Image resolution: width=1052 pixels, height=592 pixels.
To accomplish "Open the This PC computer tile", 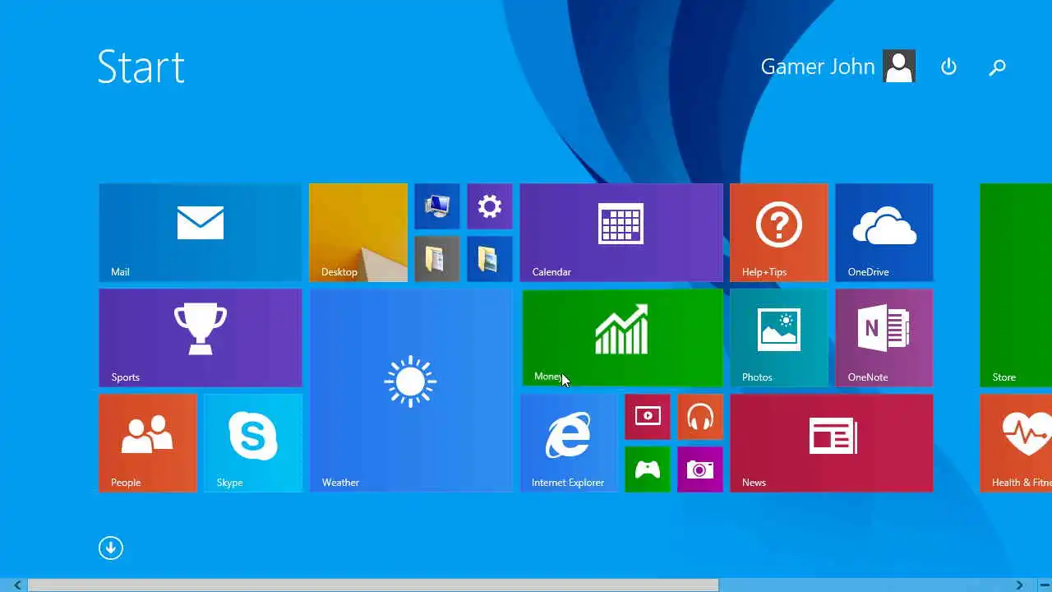I will click(x=437, y=206).
